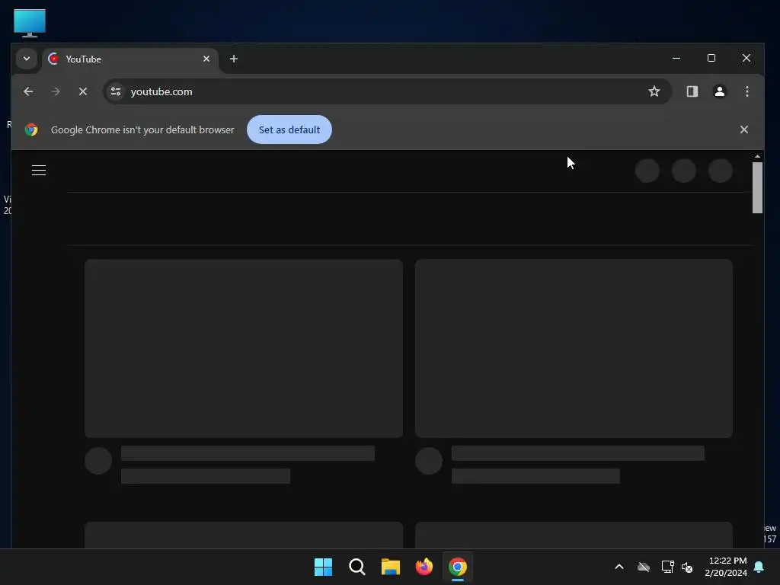Show hidden system tray icons
The width and height of the screenshot is (780, 585).
tap(619, 567)
